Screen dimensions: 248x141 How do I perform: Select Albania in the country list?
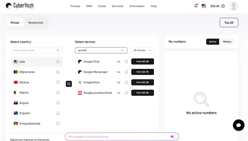[x=37, y=82]
